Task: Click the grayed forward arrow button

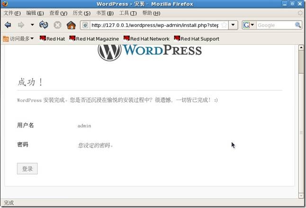Action: 21,25
